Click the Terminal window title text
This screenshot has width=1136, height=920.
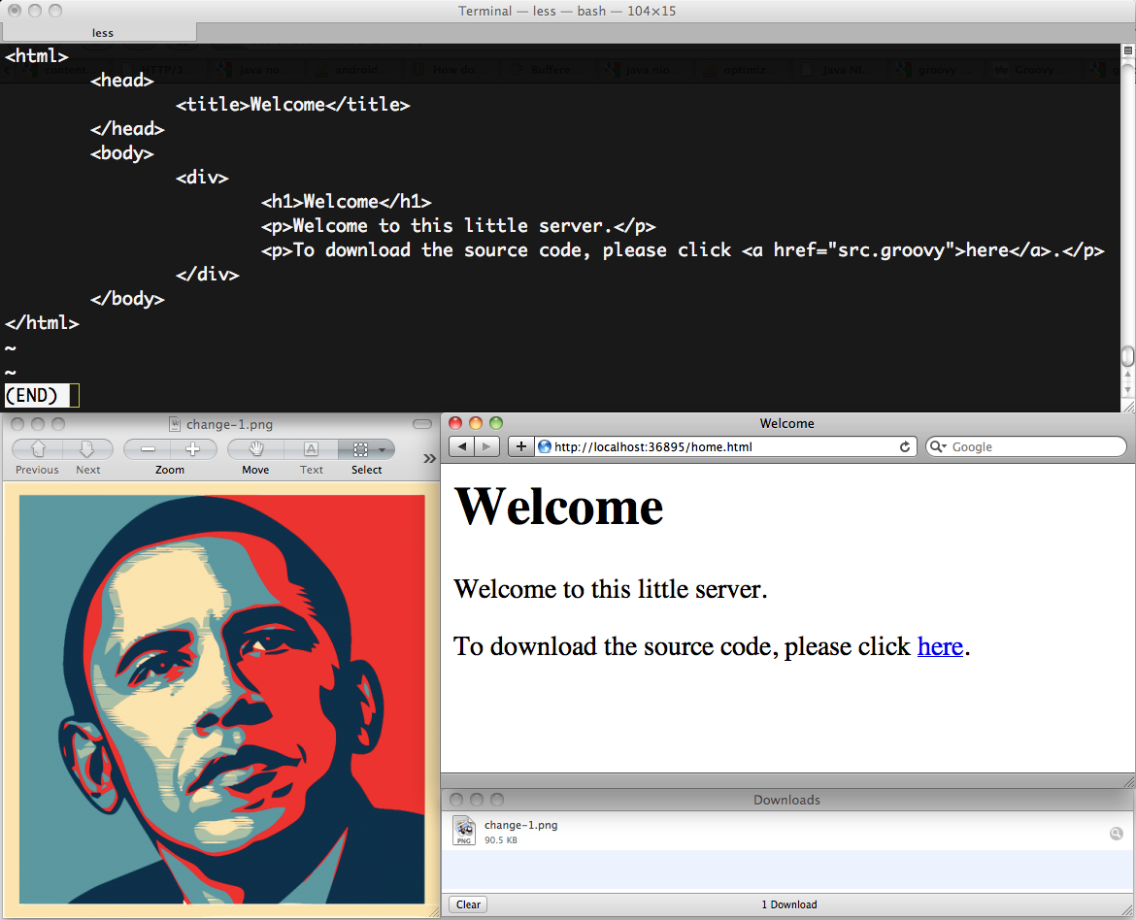567,11
